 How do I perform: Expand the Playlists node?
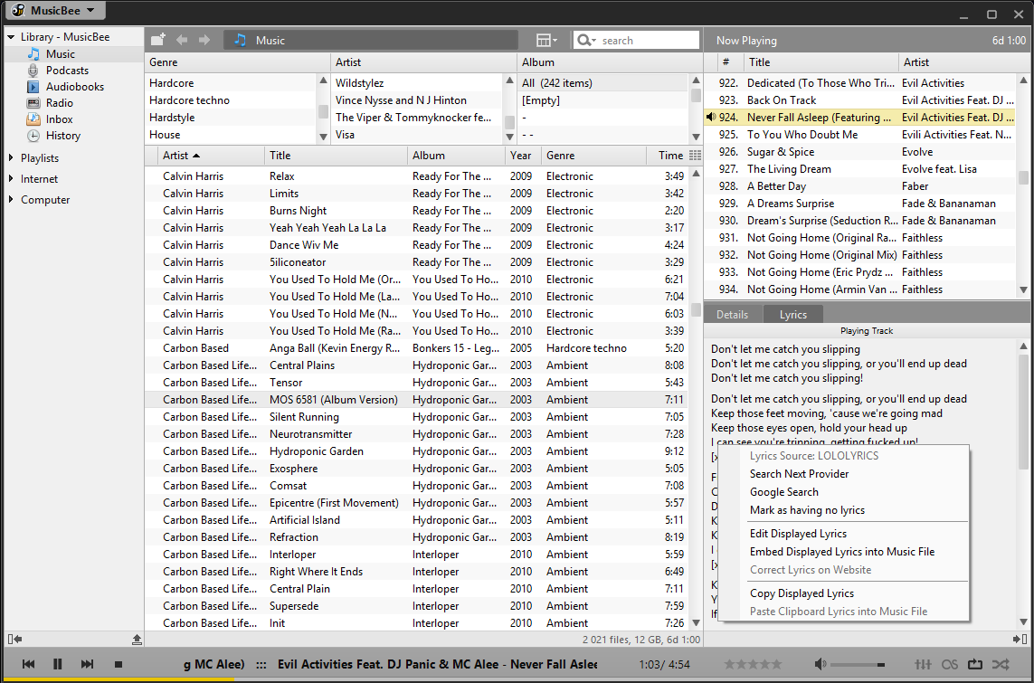(11, 158)
